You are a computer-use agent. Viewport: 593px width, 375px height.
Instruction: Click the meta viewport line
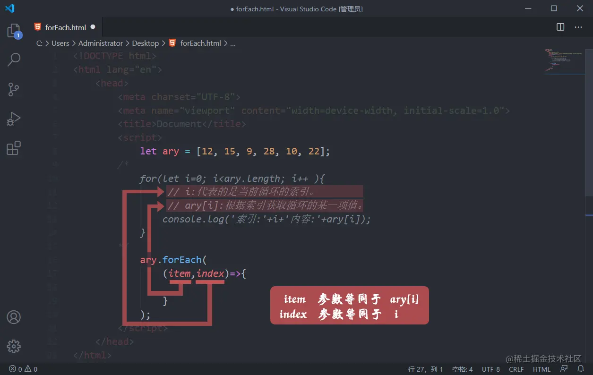[x=314, y=111]
